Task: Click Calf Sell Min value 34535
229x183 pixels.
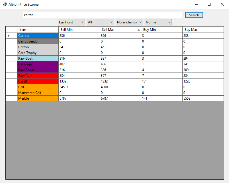Action: point(79,87)
